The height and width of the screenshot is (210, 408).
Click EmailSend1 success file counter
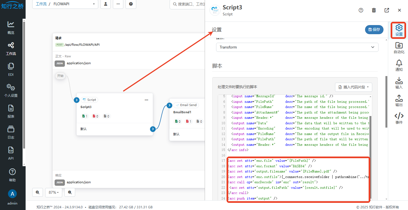[178, 122]
